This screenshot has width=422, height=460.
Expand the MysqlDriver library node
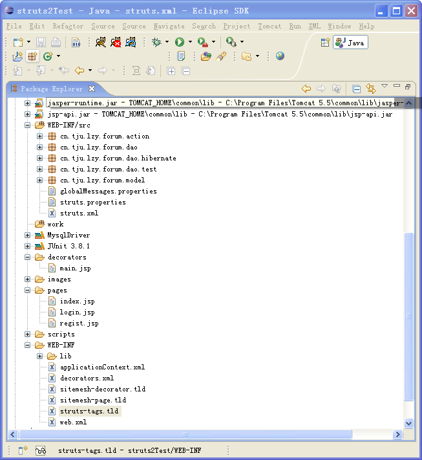27,235
